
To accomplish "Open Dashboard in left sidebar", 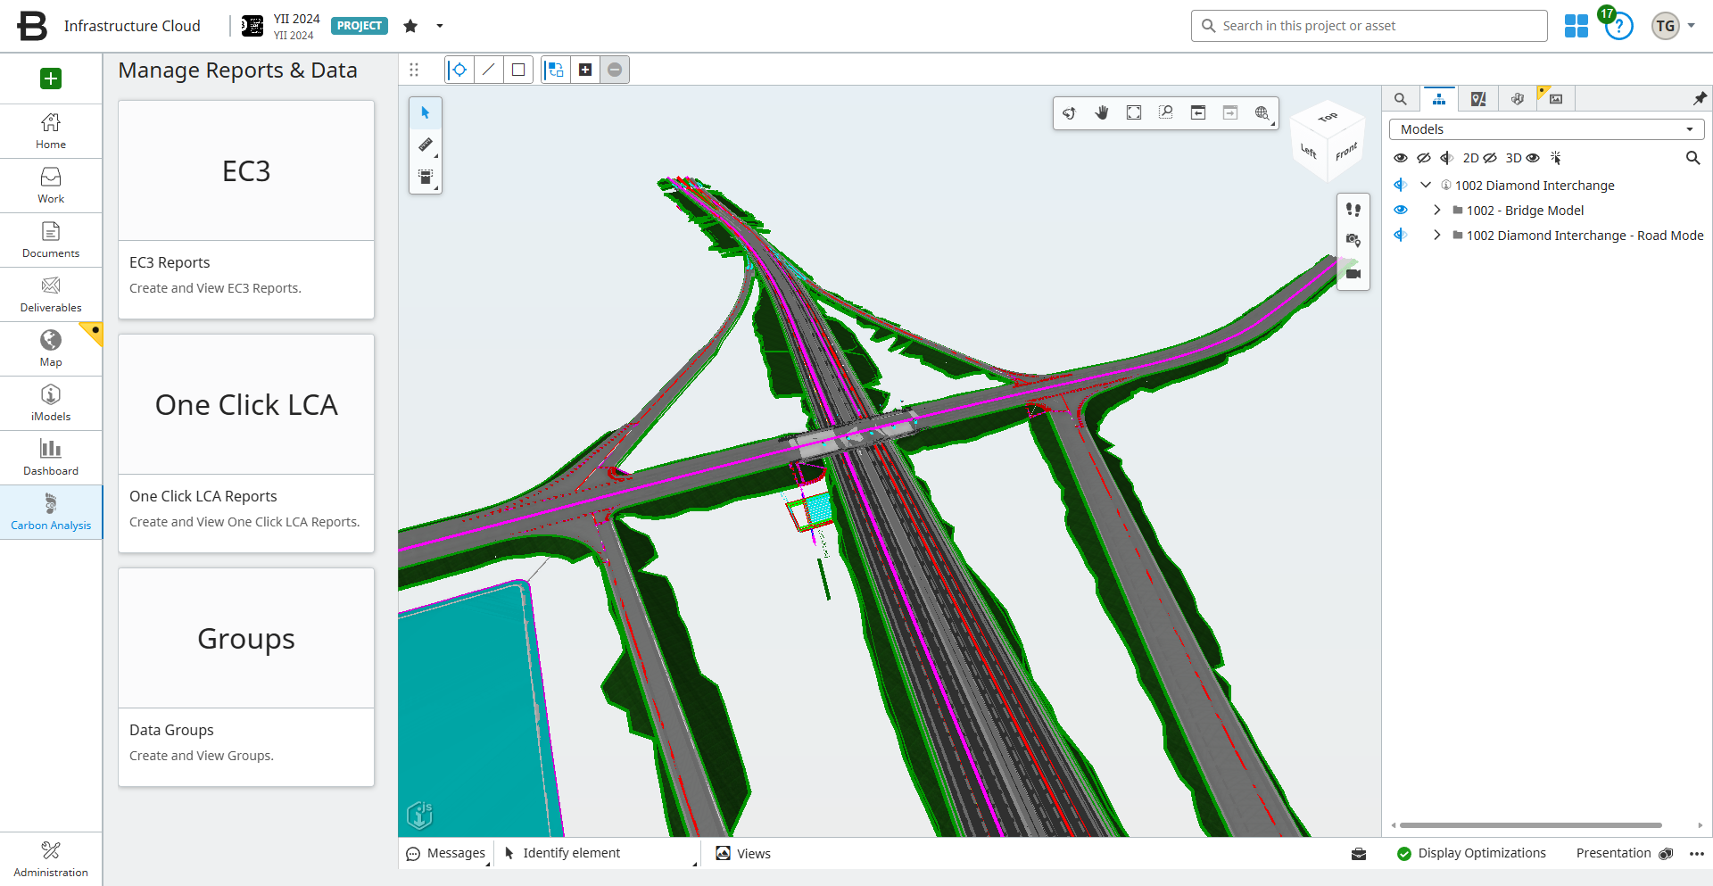I will pyautogui.click(x=51, y=458).
